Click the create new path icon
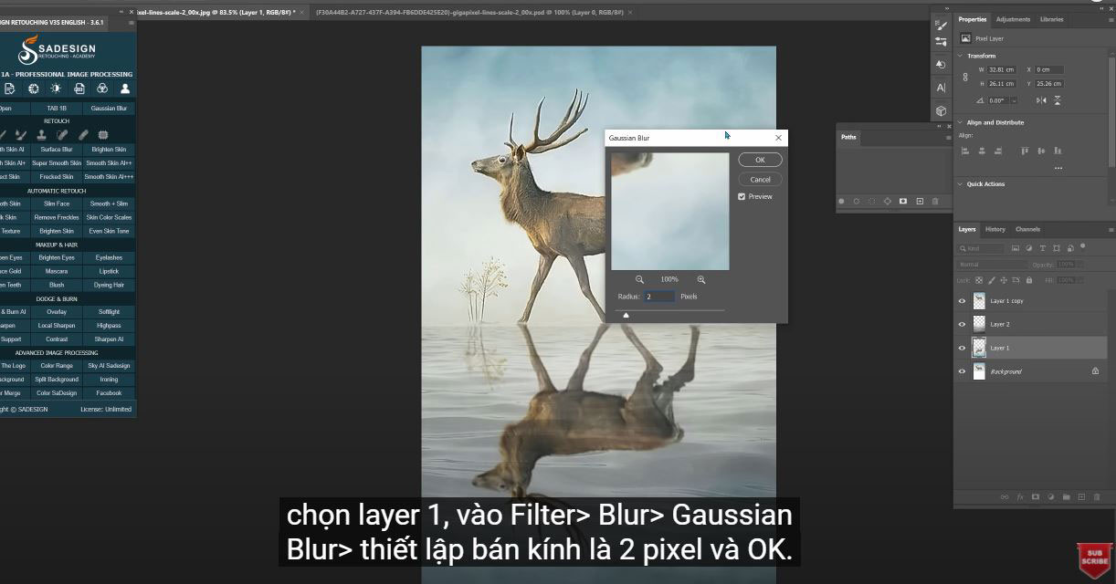The image size is (1116, 584). (x=920, y=201)
